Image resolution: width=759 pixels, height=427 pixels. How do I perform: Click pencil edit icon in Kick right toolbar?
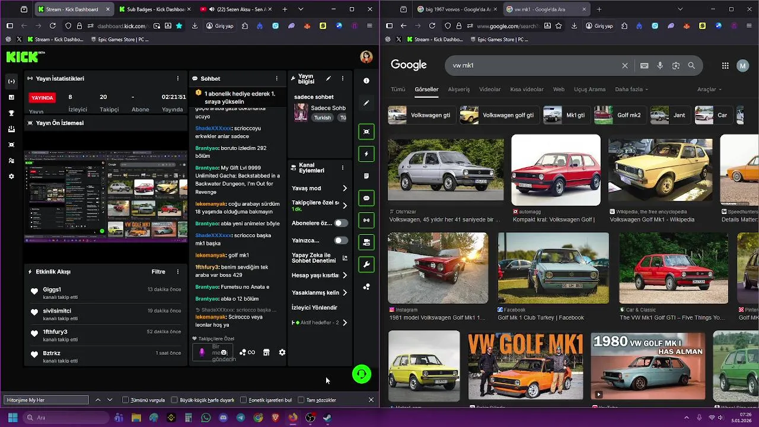[366, 103]
